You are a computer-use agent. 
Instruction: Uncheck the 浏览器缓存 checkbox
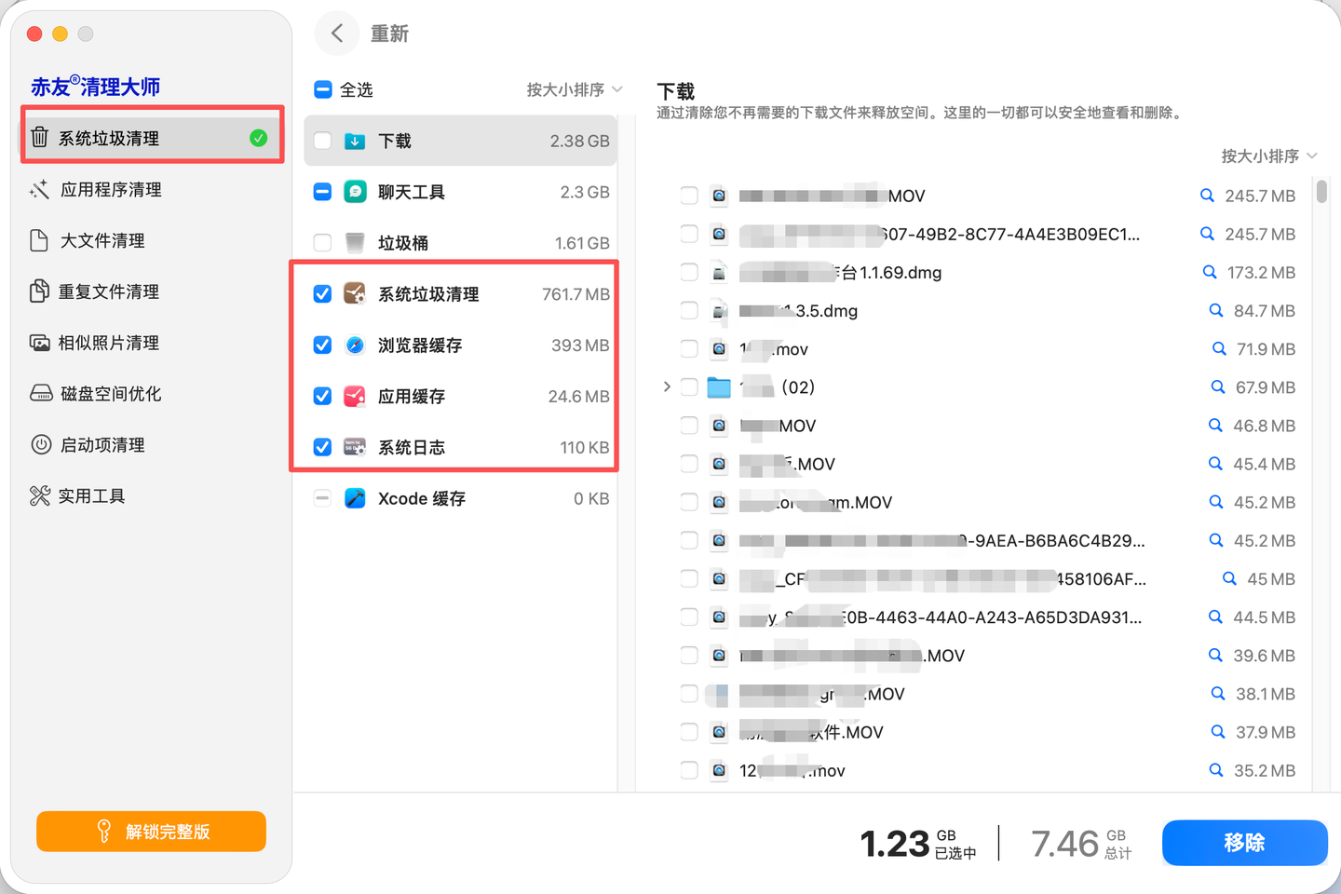click(322, 345)
